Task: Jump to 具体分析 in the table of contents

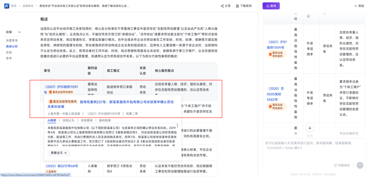Action: pos(12,47)
